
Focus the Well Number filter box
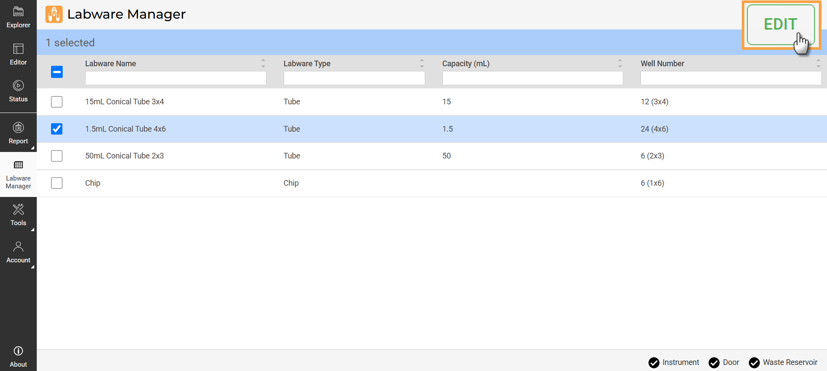pyautogui.click(x=731, y=78)
